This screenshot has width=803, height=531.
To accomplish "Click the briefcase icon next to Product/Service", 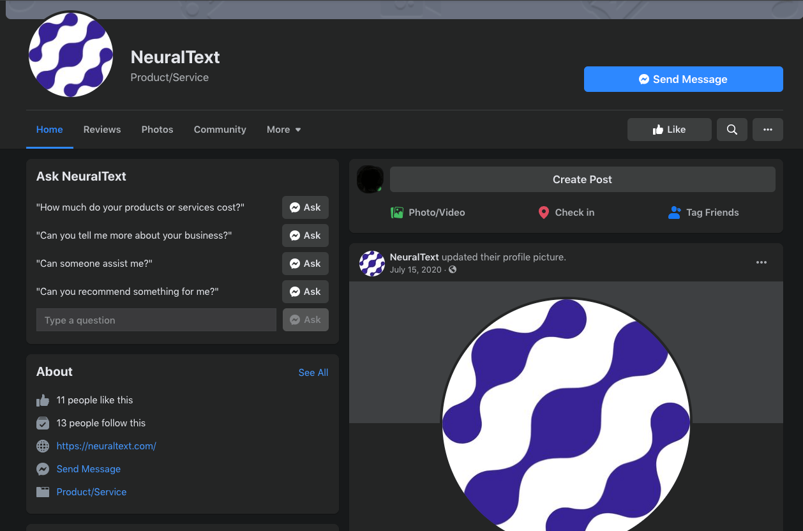I will pos(43,491).
